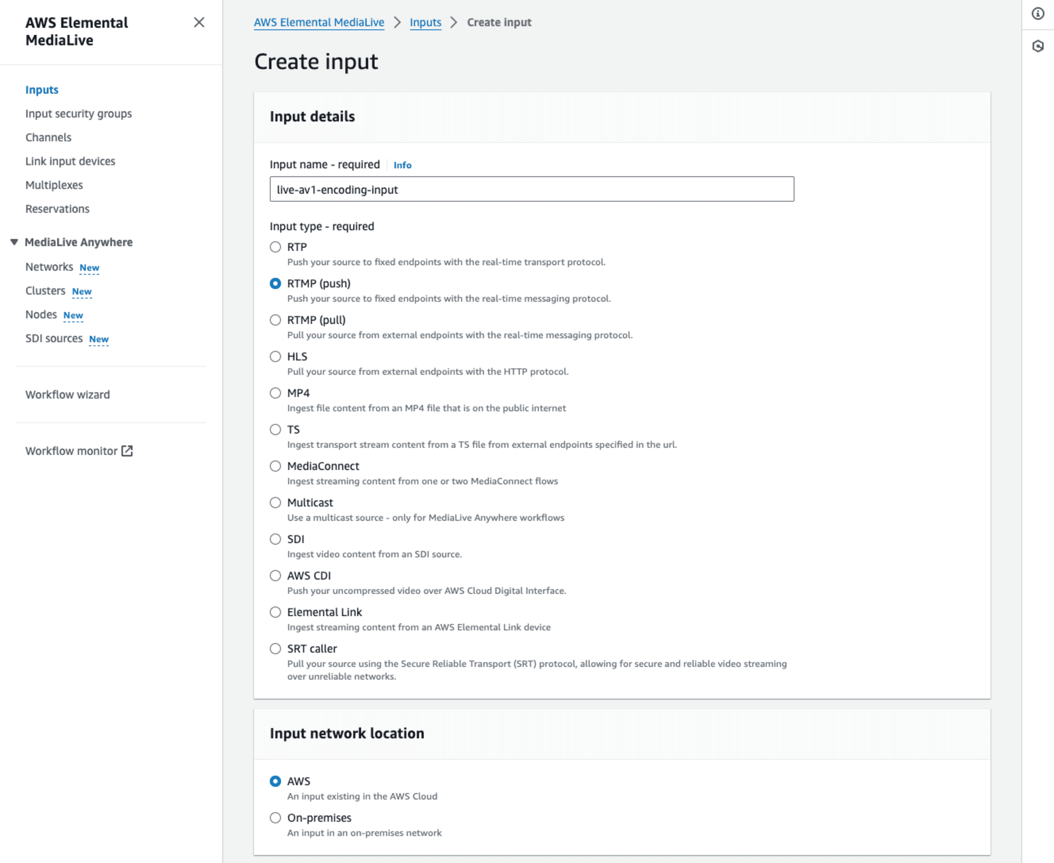The height and width of the screenshot is (863, 1054).
Task: Click the Inputs breadcrumb link
Action: coord(425,22)
